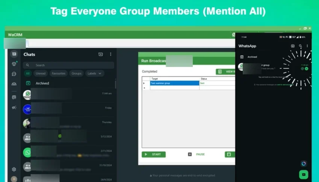Open chat timestamped Friday
This screenshot has width=319, height=182.
[x=68, y=109]
